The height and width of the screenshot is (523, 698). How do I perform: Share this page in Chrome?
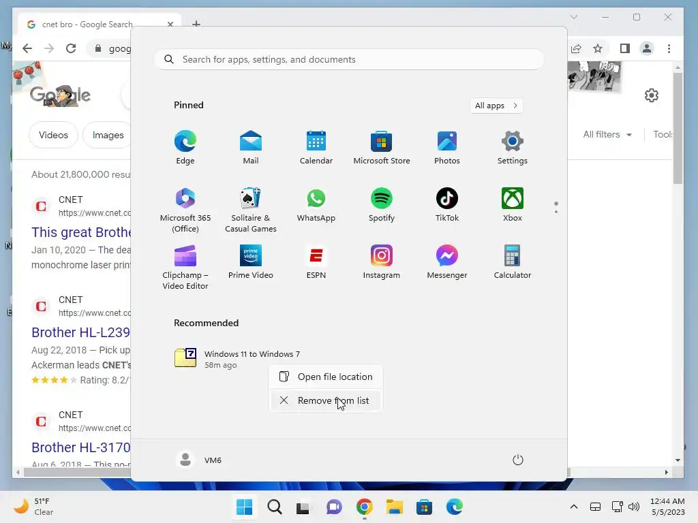(576, 48)
